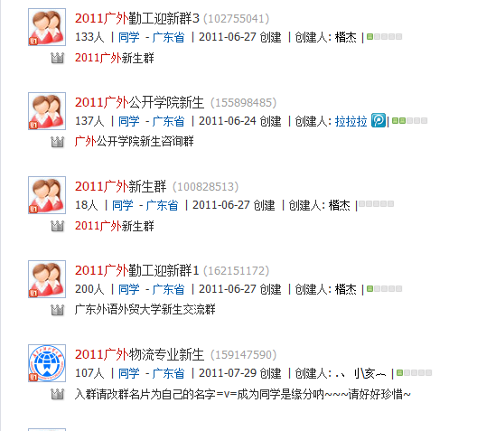Click 同学 category link in 133人 row
Screen dimensions: 477x431
click(x=128, y=37)
